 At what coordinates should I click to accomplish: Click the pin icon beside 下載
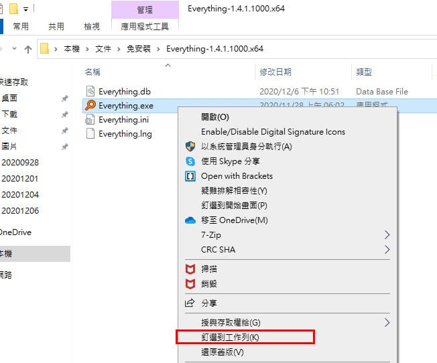pos(64,115)
